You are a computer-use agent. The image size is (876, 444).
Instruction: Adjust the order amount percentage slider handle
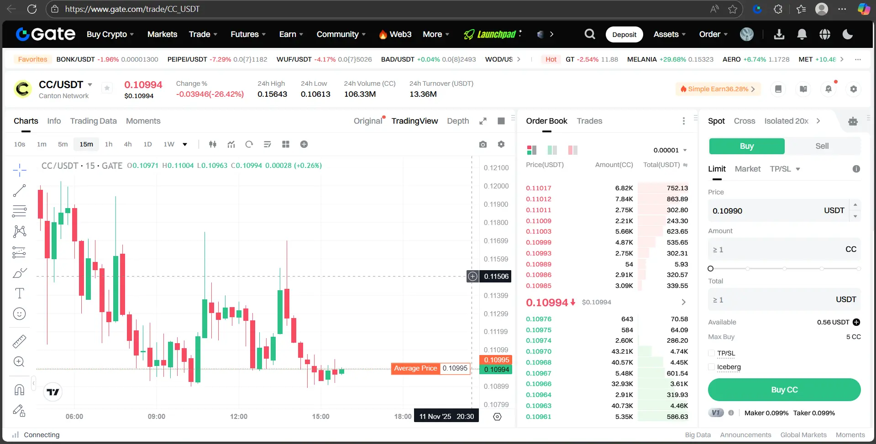point(710,269)
